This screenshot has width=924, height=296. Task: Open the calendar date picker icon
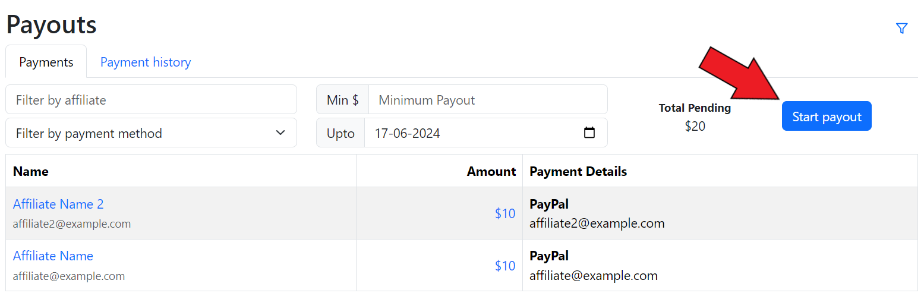[589, 133]
